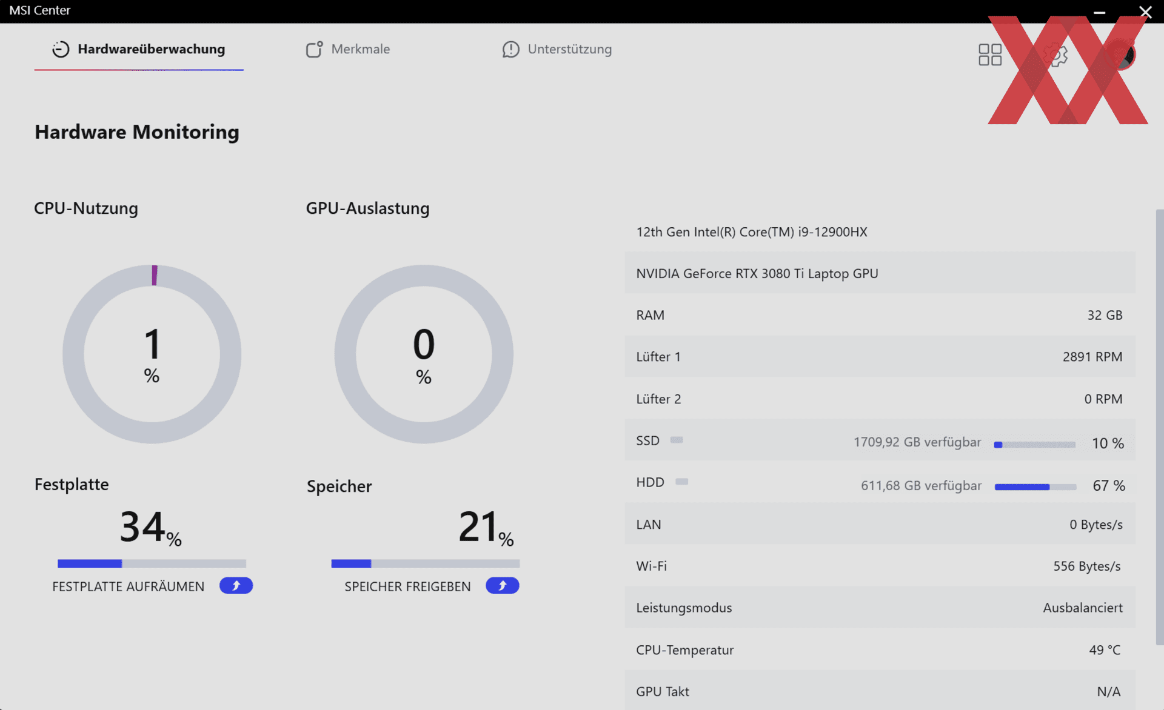The height and width of the screenshot is (710, 1164).
Task: Click the Merkmale tab icon
Action: coord(314,50)
